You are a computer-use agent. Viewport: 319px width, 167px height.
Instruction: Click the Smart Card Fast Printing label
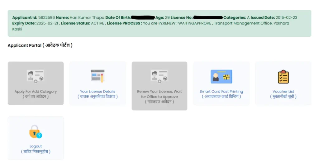(x=221, y=91)
